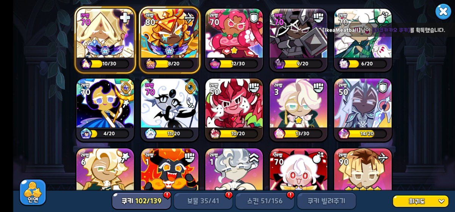
Task: Click the shield defense icon on pink cookie
Action: coord(254,17)
